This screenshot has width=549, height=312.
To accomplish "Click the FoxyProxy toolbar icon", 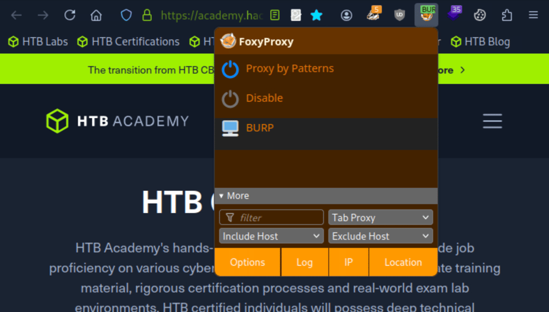I will click(426, 15).
